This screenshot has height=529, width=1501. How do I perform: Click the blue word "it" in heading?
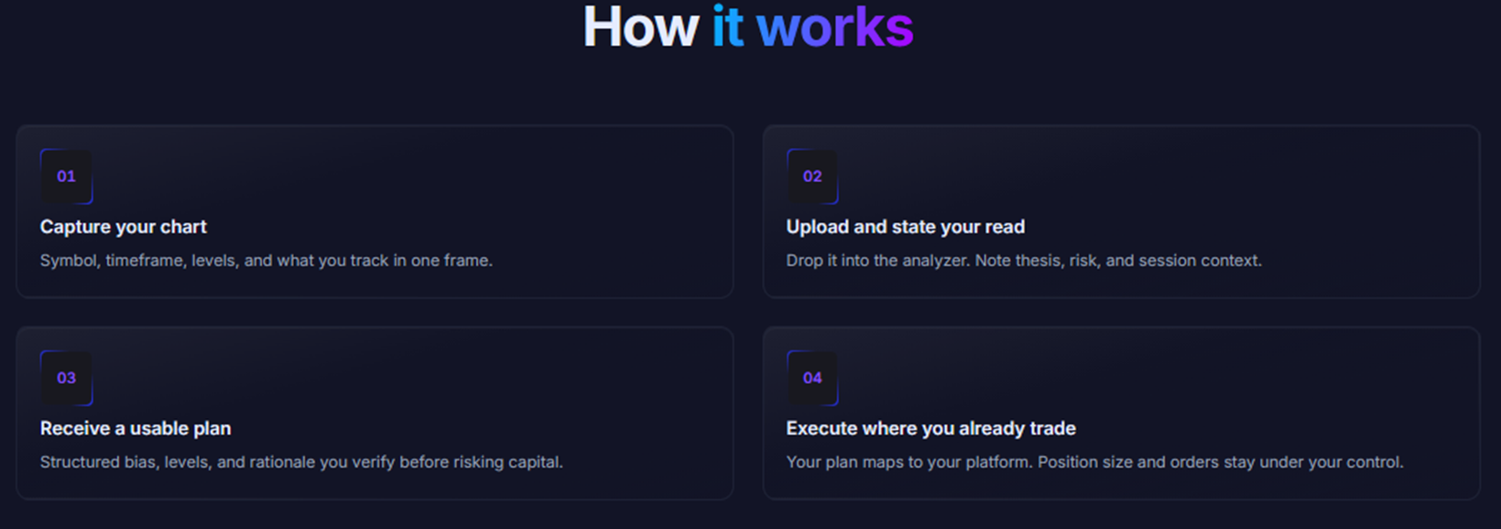point(728,27)
